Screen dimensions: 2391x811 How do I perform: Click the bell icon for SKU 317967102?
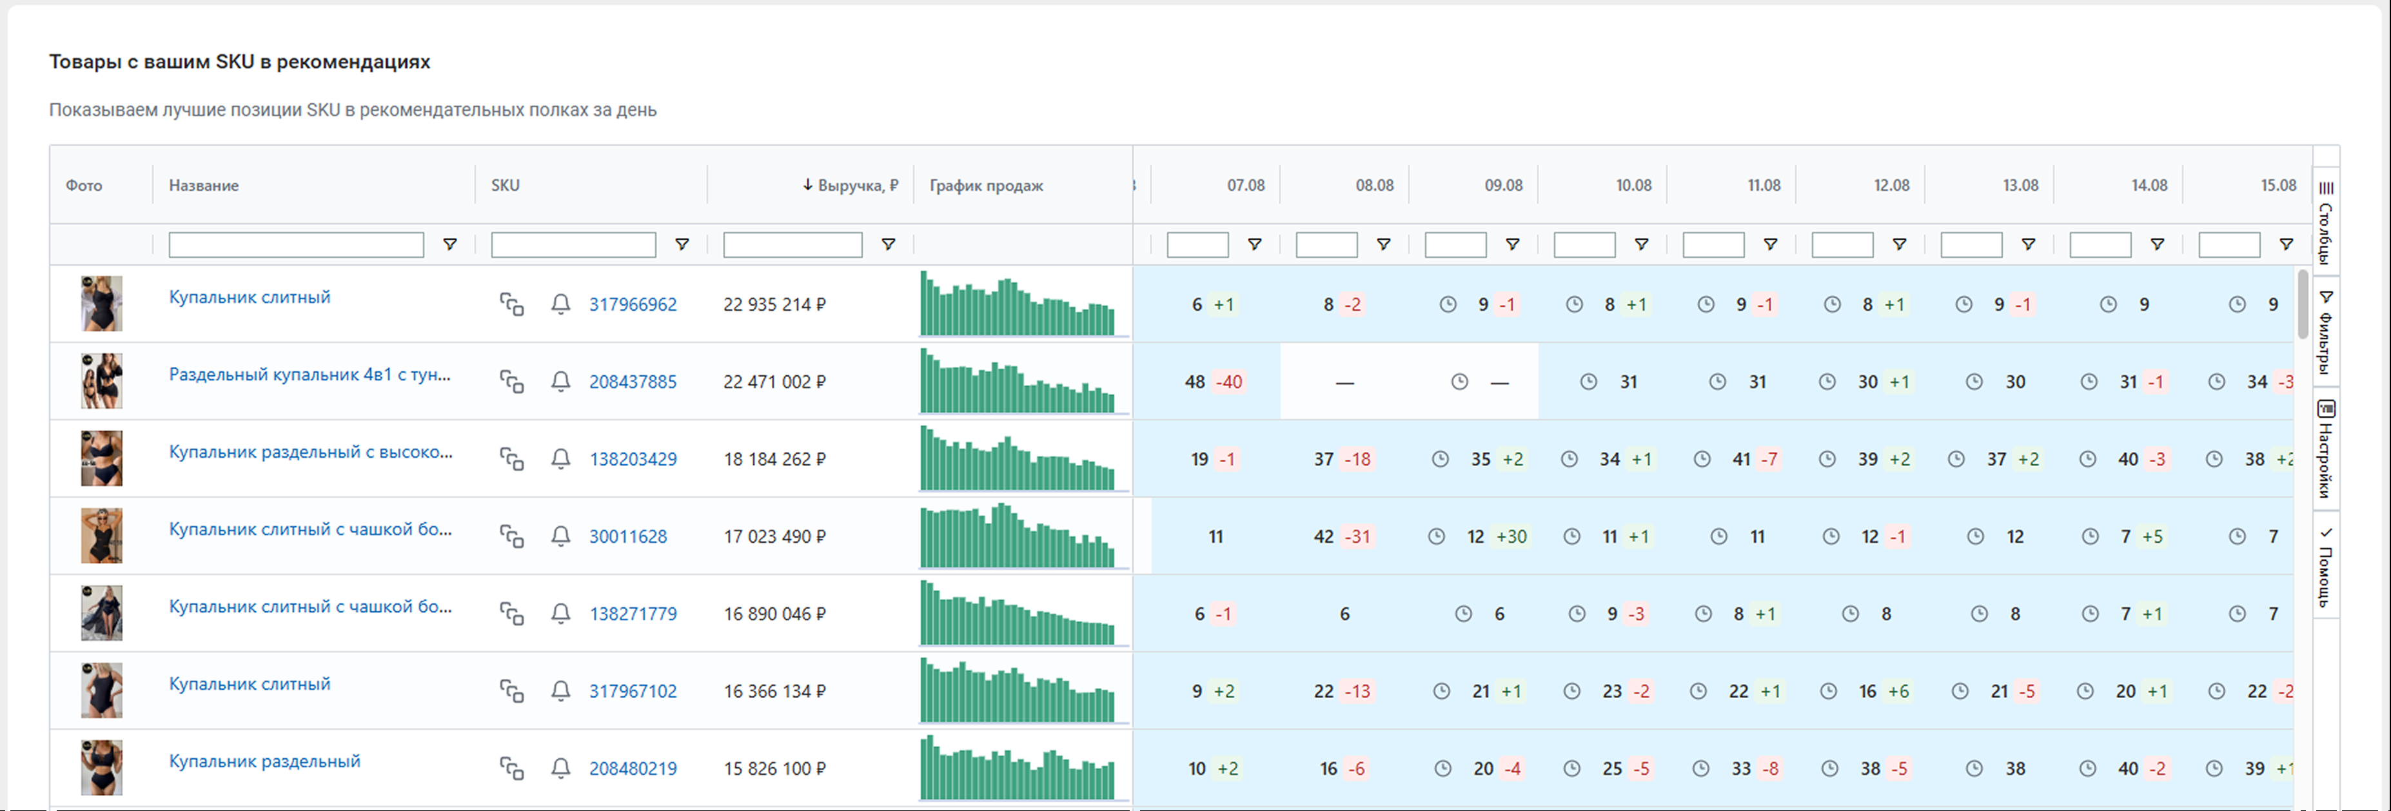[560, 691]
